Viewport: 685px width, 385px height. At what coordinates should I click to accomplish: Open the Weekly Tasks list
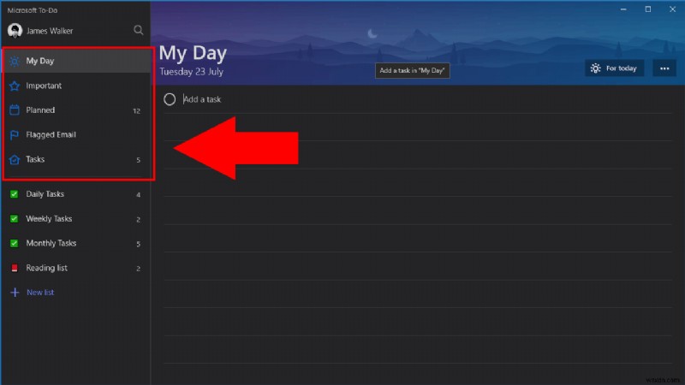point(77,219)
